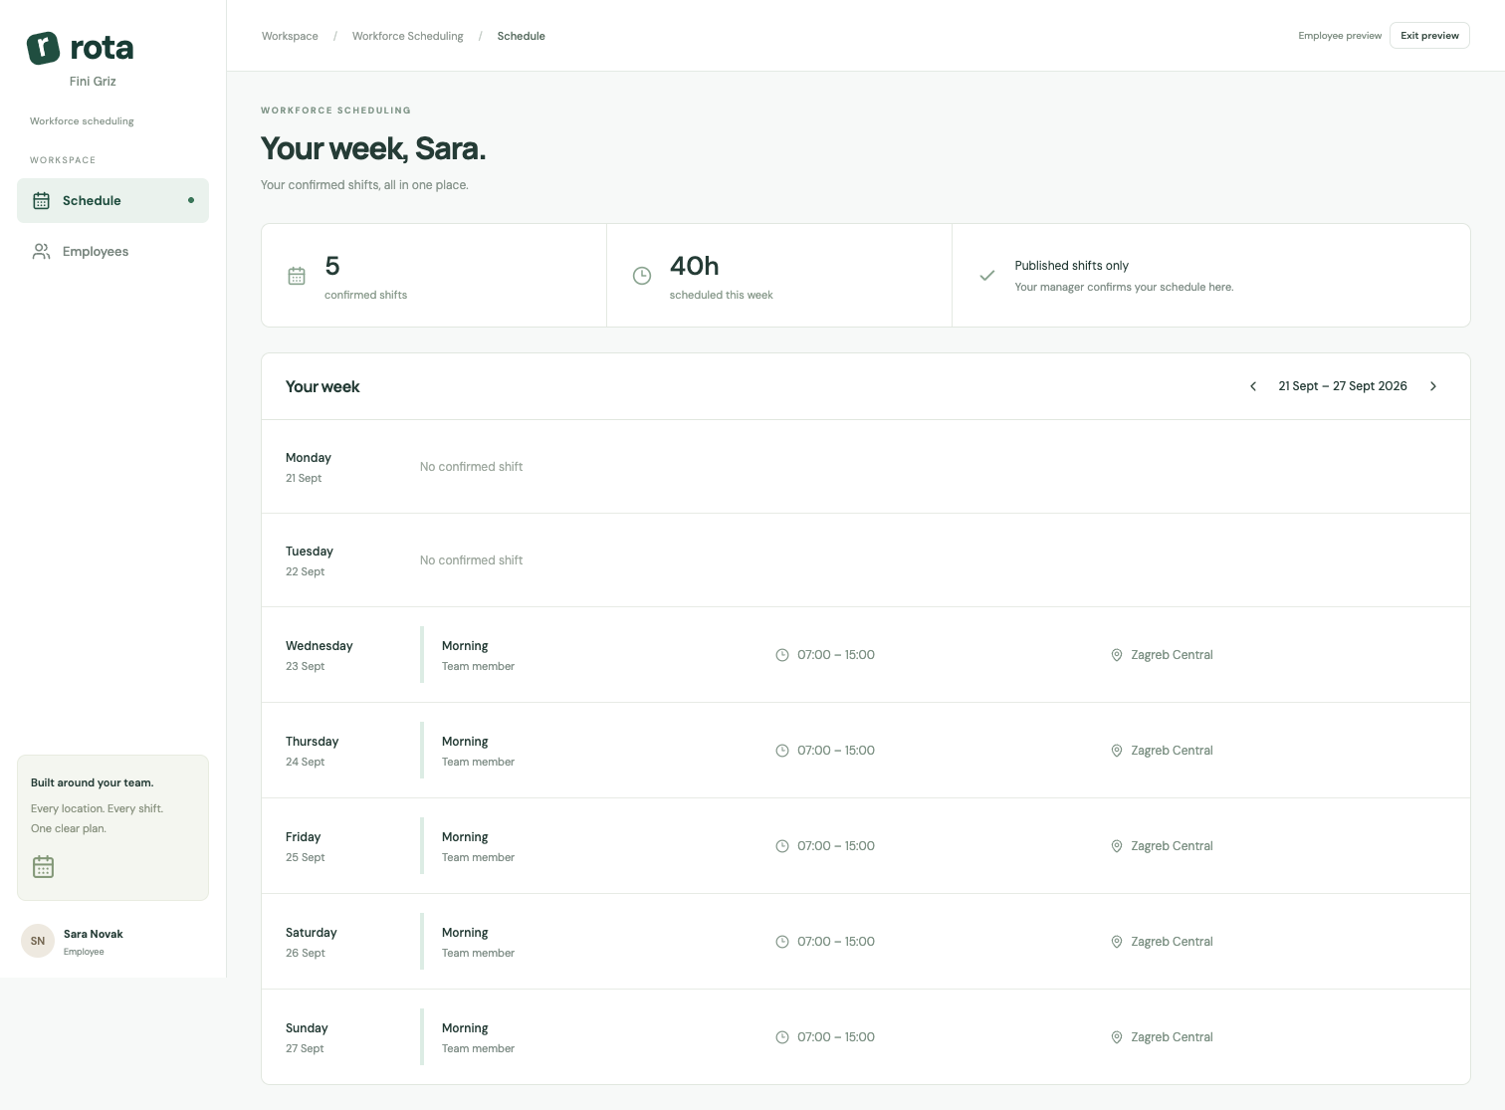This screenshot has height=1110, width=1505.
Task: Go to next week with right chevron
Action: tap(1433, 386)
